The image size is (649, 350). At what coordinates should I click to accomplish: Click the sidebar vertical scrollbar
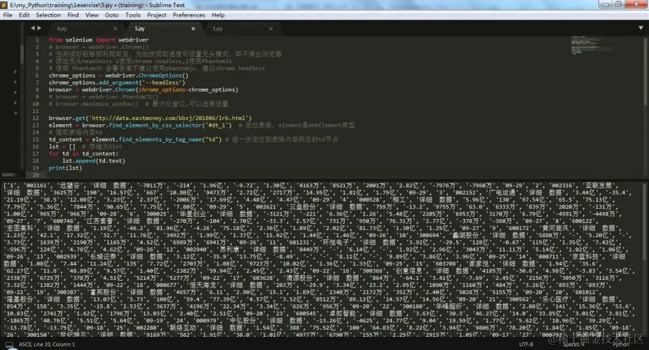click(x=22, y=54)
